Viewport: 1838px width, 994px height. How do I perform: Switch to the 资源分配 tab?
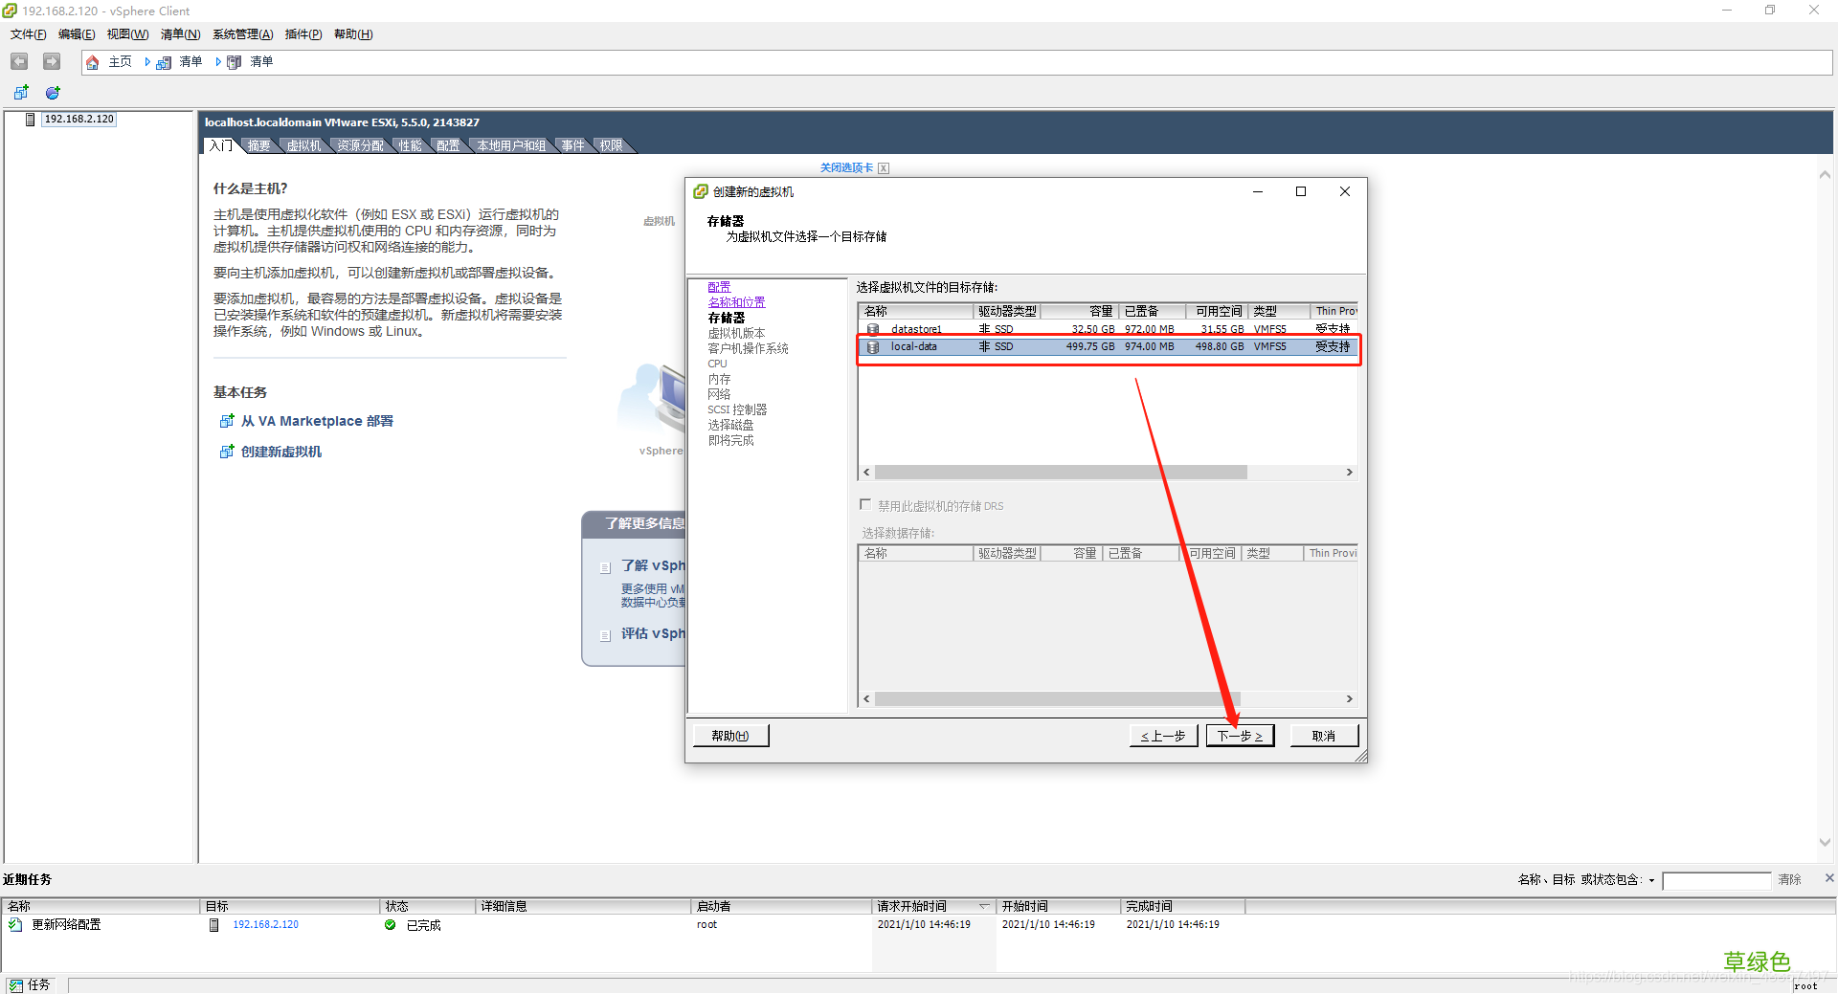click(x=360, y=145)
